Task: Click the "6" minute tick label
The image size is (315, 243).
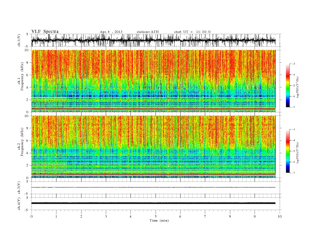Action: tap(180, 216)
